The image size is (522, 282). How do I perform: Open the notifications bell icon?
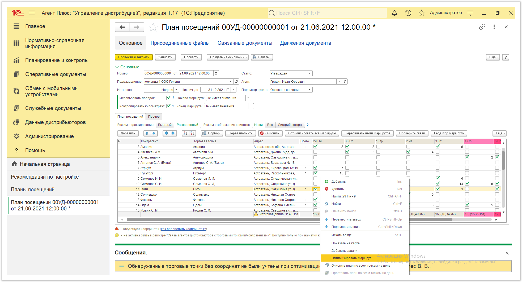(394, 13)
